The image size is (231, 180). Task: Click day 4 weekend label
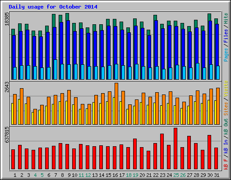[x=35, y=175]
